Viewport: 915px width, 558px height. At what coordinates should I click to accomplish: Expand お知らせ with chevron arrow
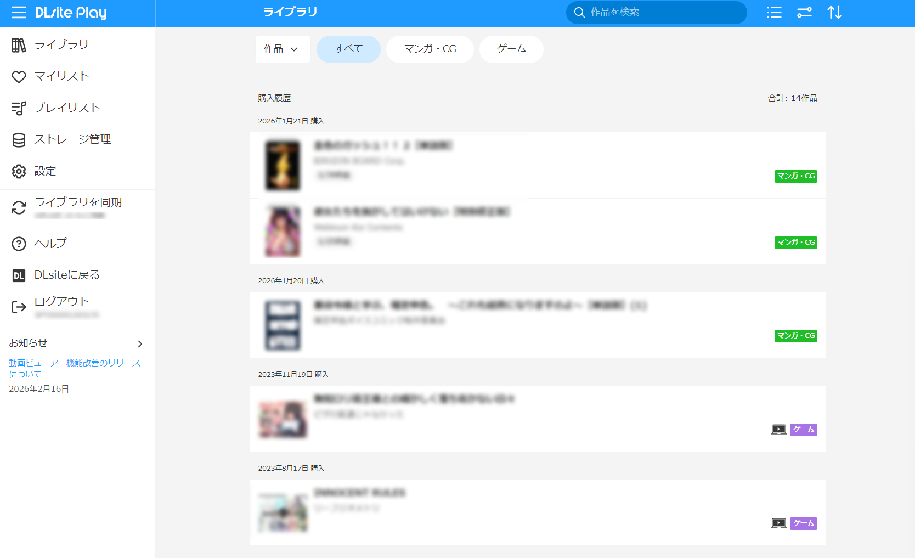coord(140,344)
